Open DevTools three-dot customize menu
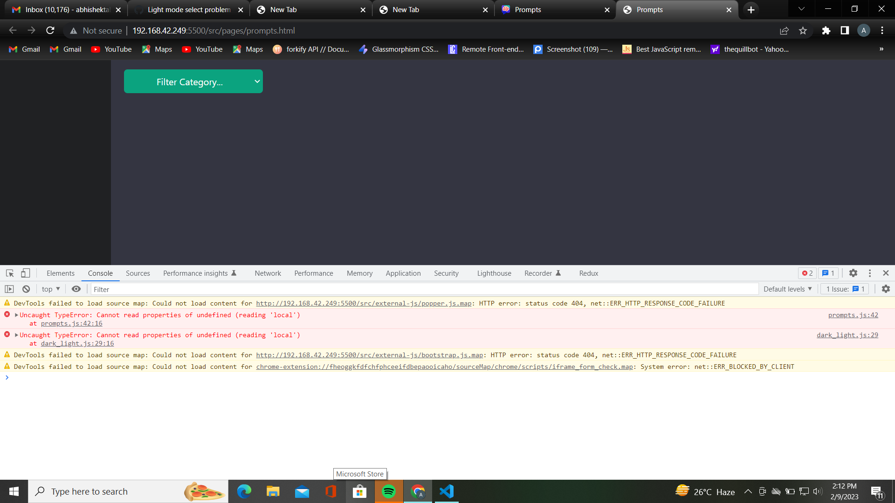Screen dimensions: 895x503 (869, 273)
